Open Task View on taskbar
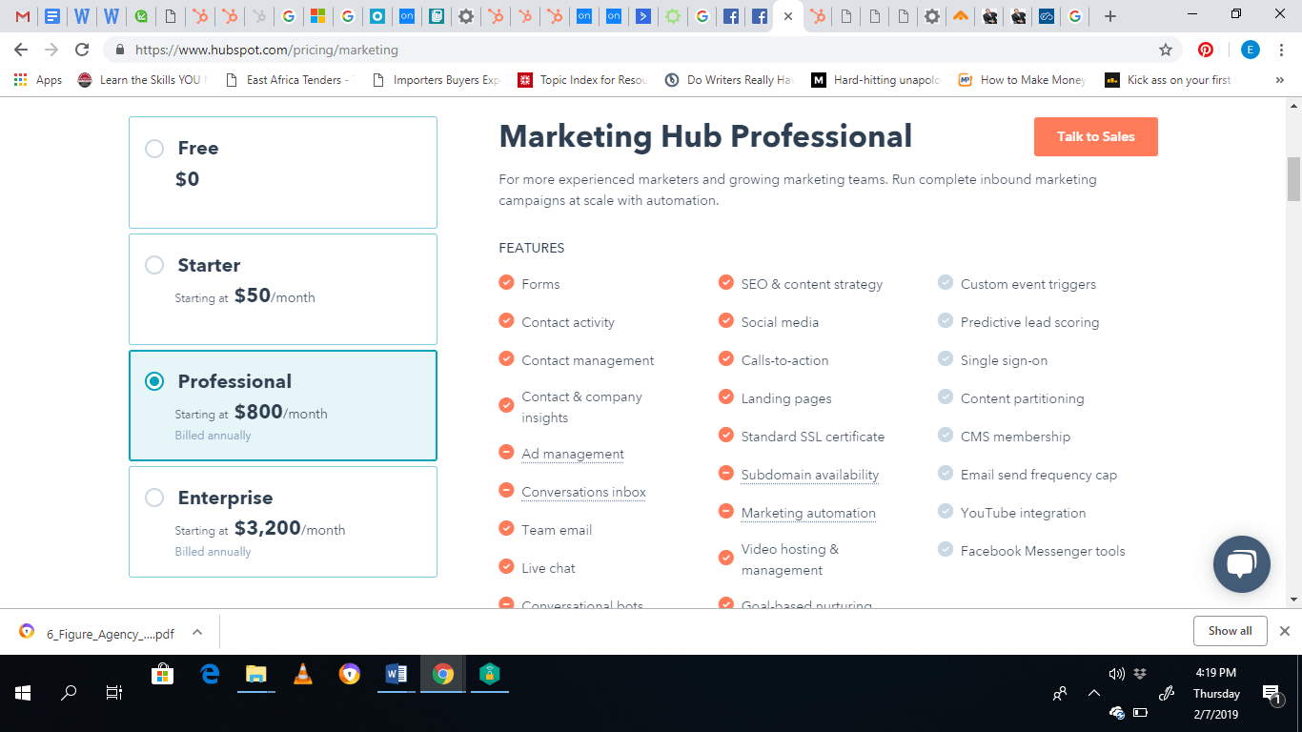Image resolution: width=1302 pixels, height=732 pixels. tap(114, 693)
